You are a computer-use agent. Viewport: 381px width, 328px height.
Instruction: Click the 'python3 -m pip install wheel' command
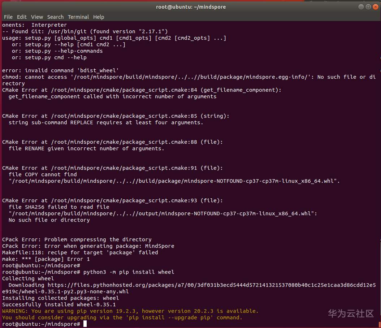coord(129,272)
